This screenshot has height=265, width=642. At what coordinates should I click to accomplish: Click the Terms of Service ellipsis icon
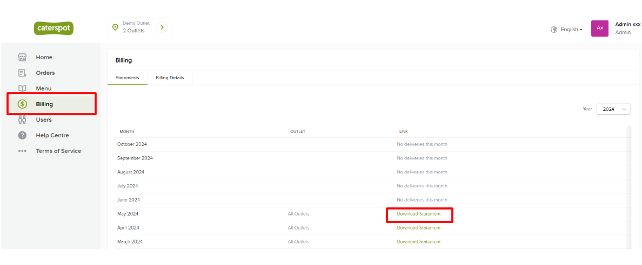click(22, 151)
